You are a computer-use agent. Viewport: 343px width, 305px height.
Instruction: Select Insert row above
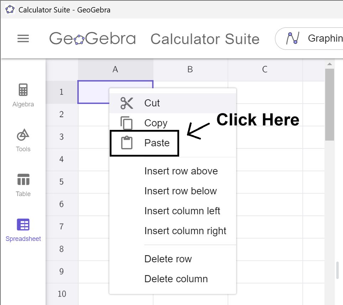(x=173, y=171)
